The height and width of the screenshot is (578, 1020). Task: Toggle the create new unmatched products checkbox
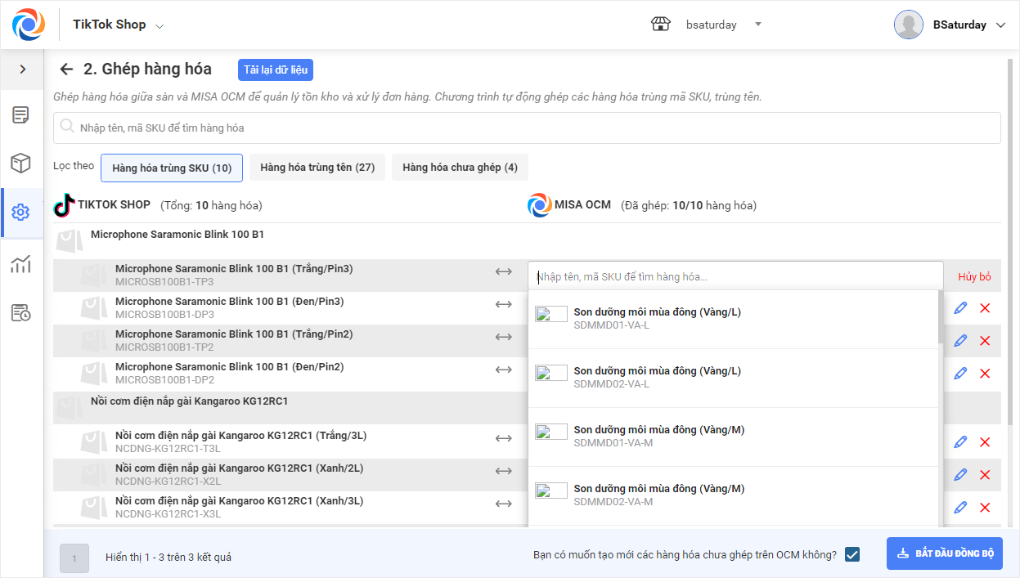click(852, 554)
